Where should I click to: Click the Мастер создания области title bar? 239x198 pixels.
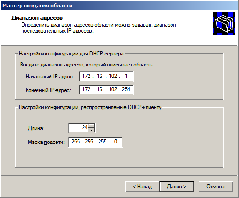[119, 5]
